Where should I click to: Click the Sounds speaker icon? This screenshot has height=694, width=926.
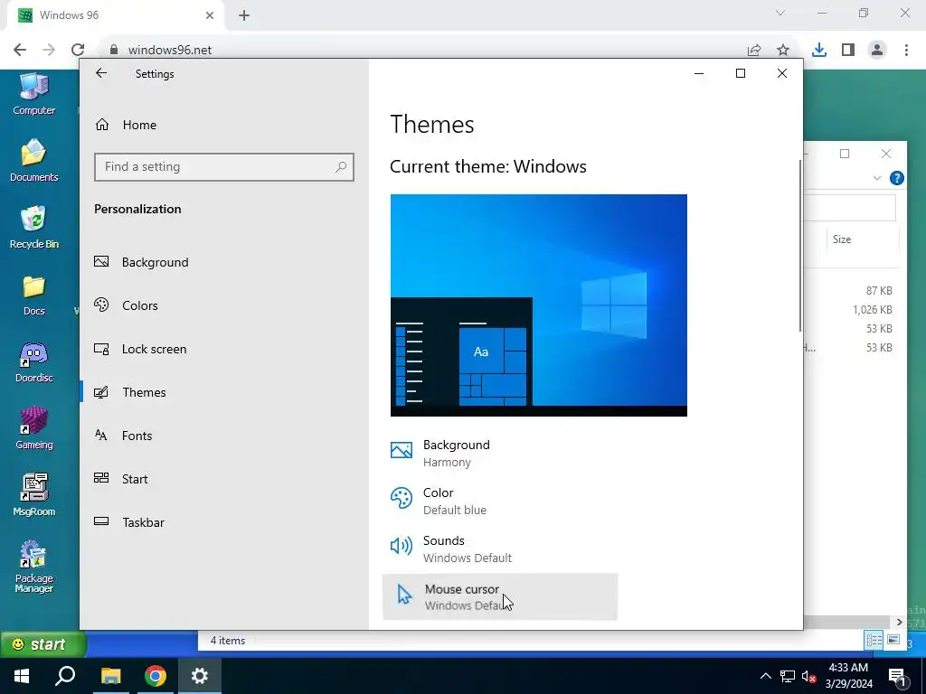pyautogui.click(x=401, y=547)
